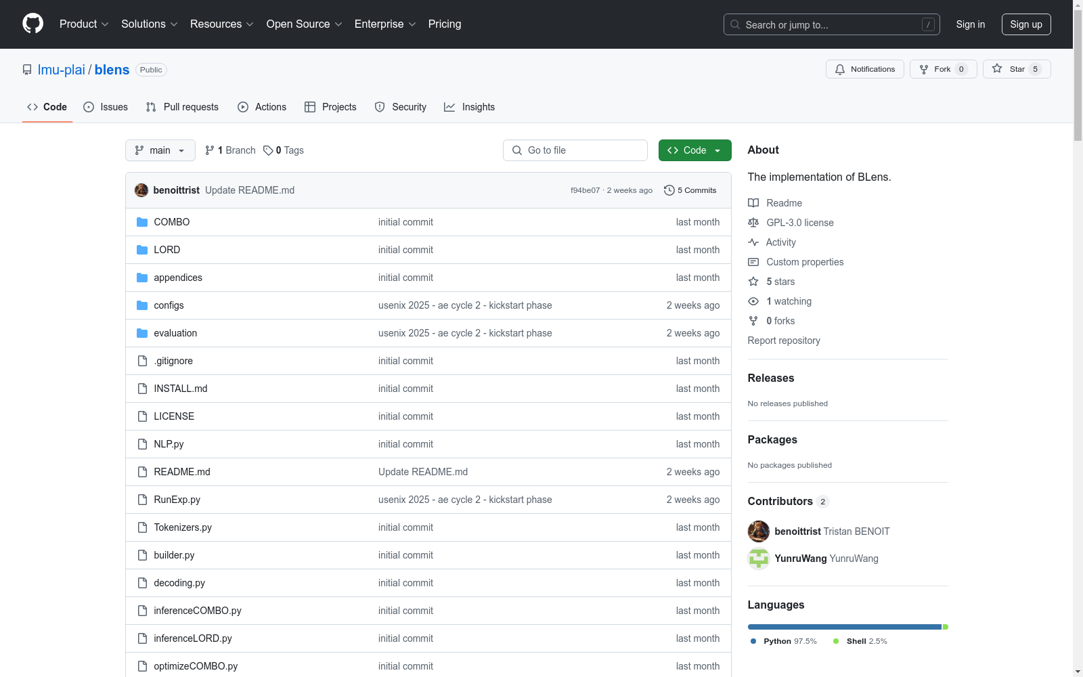This screenshot has width=1083, height=677.
Task: Select the Code tab
Action: click(47, 107)
